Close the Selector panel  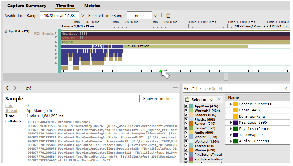[219, 99]
